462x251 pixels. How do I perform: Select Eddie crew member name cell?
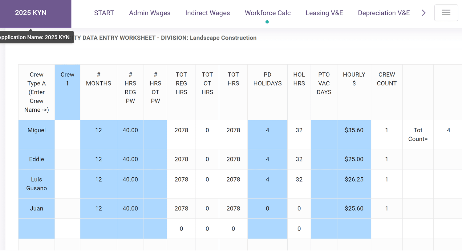[37, 159]
